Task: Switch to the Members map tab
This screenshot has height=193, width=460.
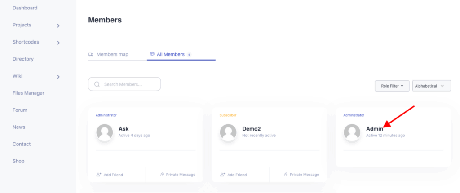Action: tap(112, 54)
